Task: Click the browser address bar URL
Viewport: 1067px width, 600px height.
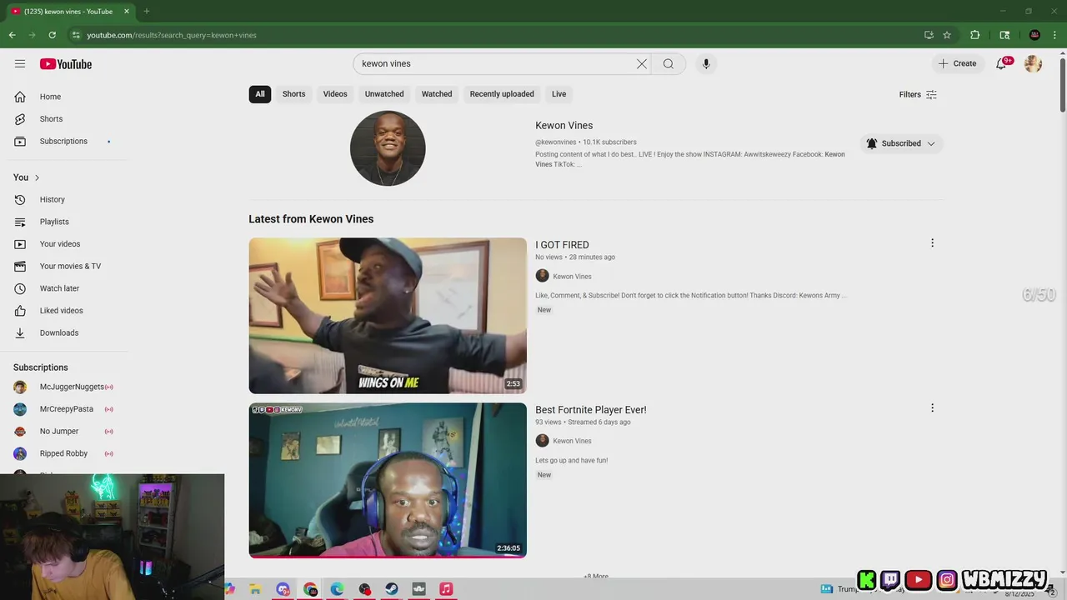Action: 172,35
